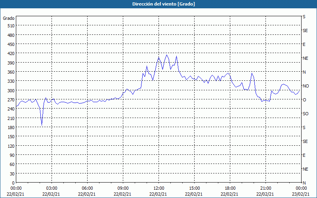Click the 390 degree axis label
317x198 pixels.
11,63
